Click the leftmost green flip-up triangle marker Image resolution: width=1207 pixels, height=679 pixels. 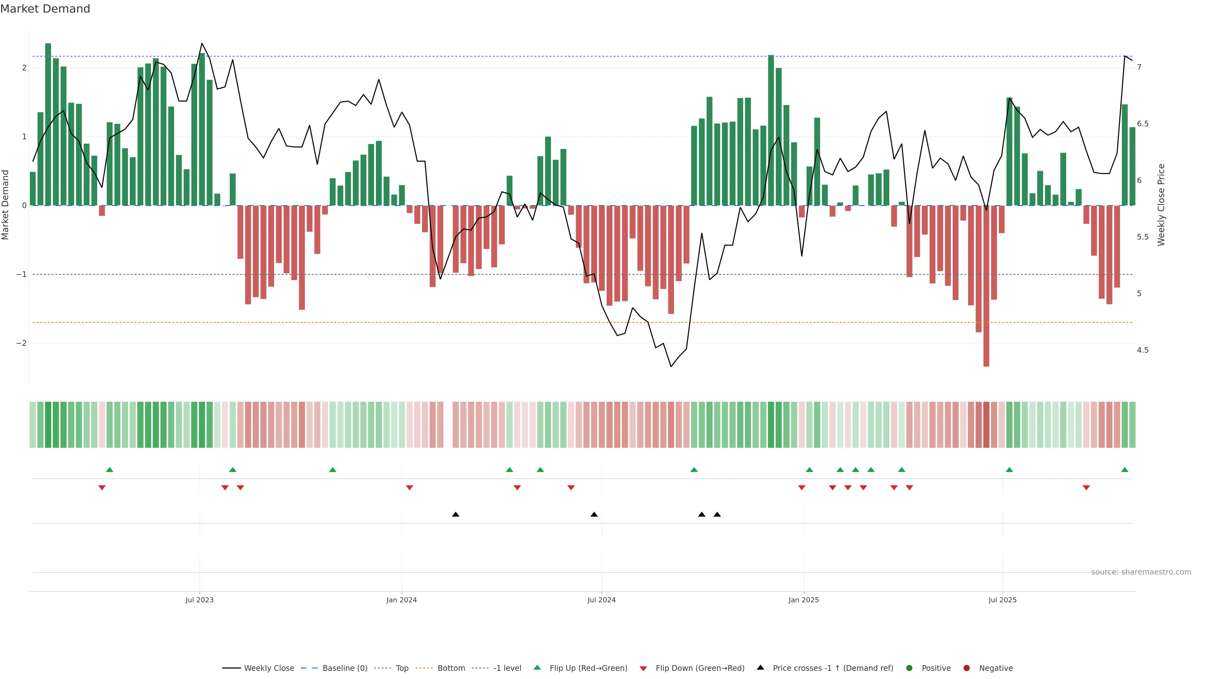coord(110,470)
